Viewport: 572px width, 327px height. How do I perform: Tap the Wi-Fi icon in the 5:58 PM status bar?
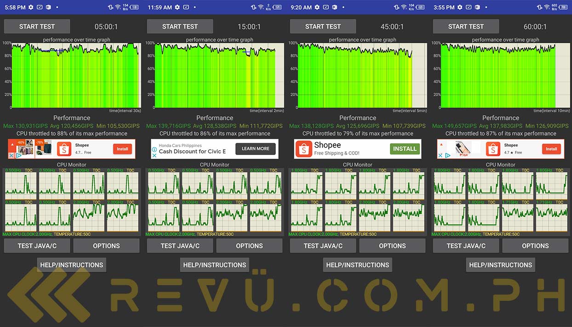[x=118, y=7]
